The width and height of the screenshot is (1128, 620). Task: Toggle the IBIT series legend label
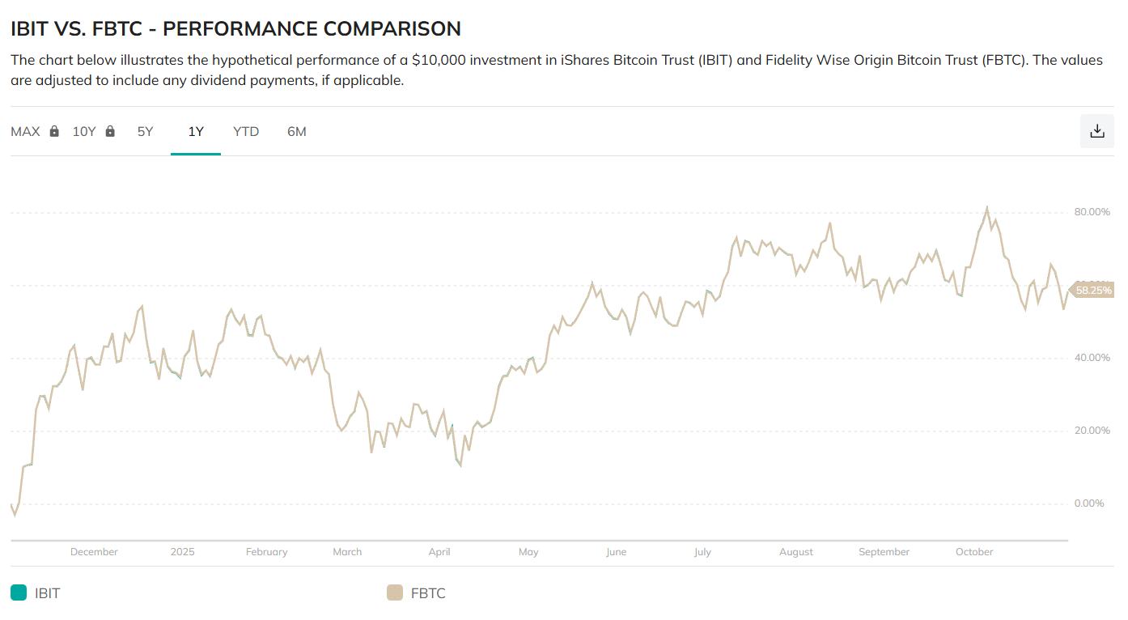coord(48,593)
